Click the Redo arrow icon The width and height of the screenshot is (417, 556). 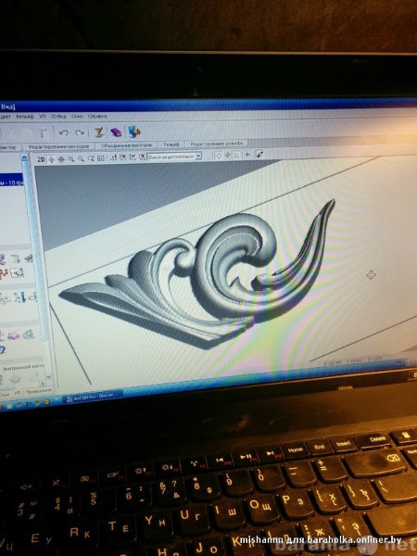pos(80,133)
